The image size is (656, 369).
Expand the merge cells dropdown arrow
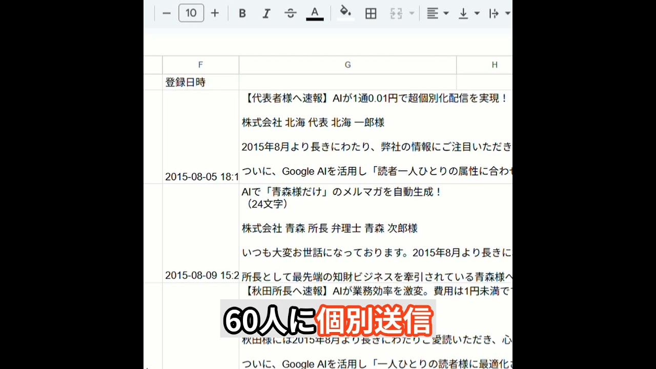pos(412,14)
